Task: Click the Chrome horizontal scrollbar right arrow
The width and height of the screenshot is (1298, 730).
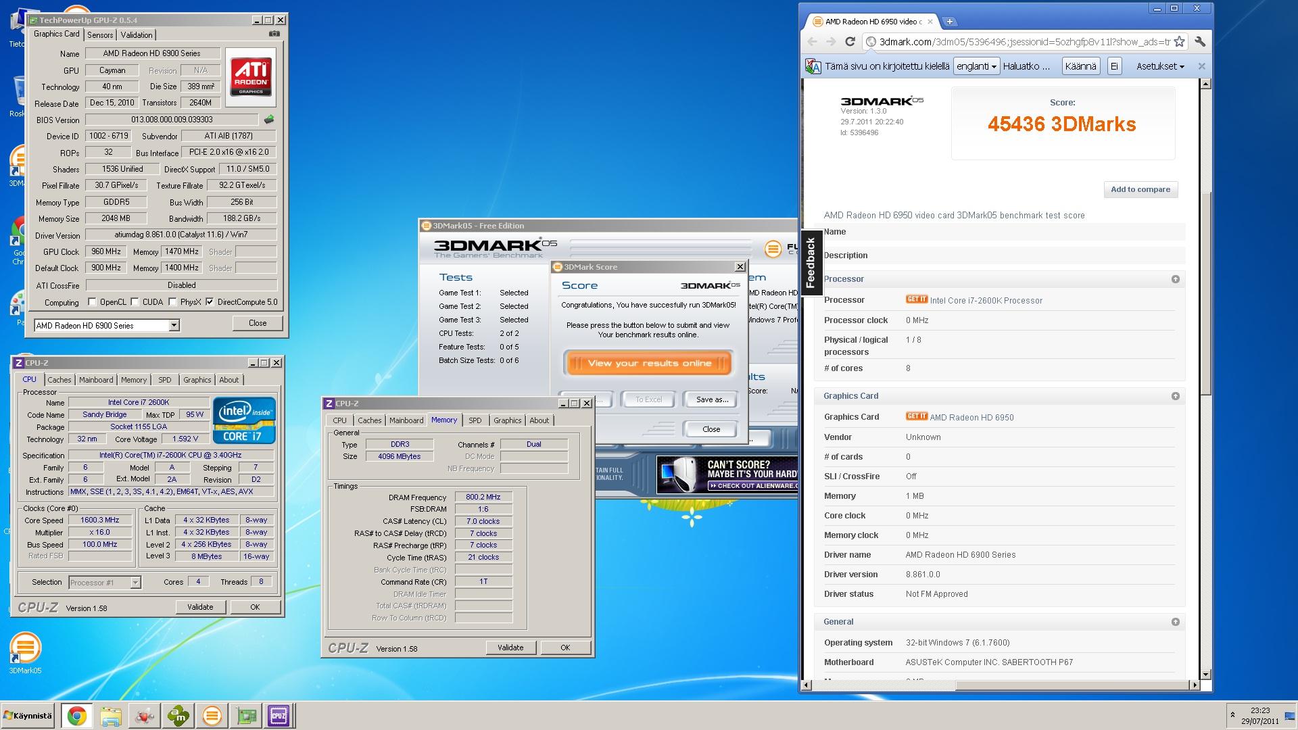Action: tap(1195, 685)
